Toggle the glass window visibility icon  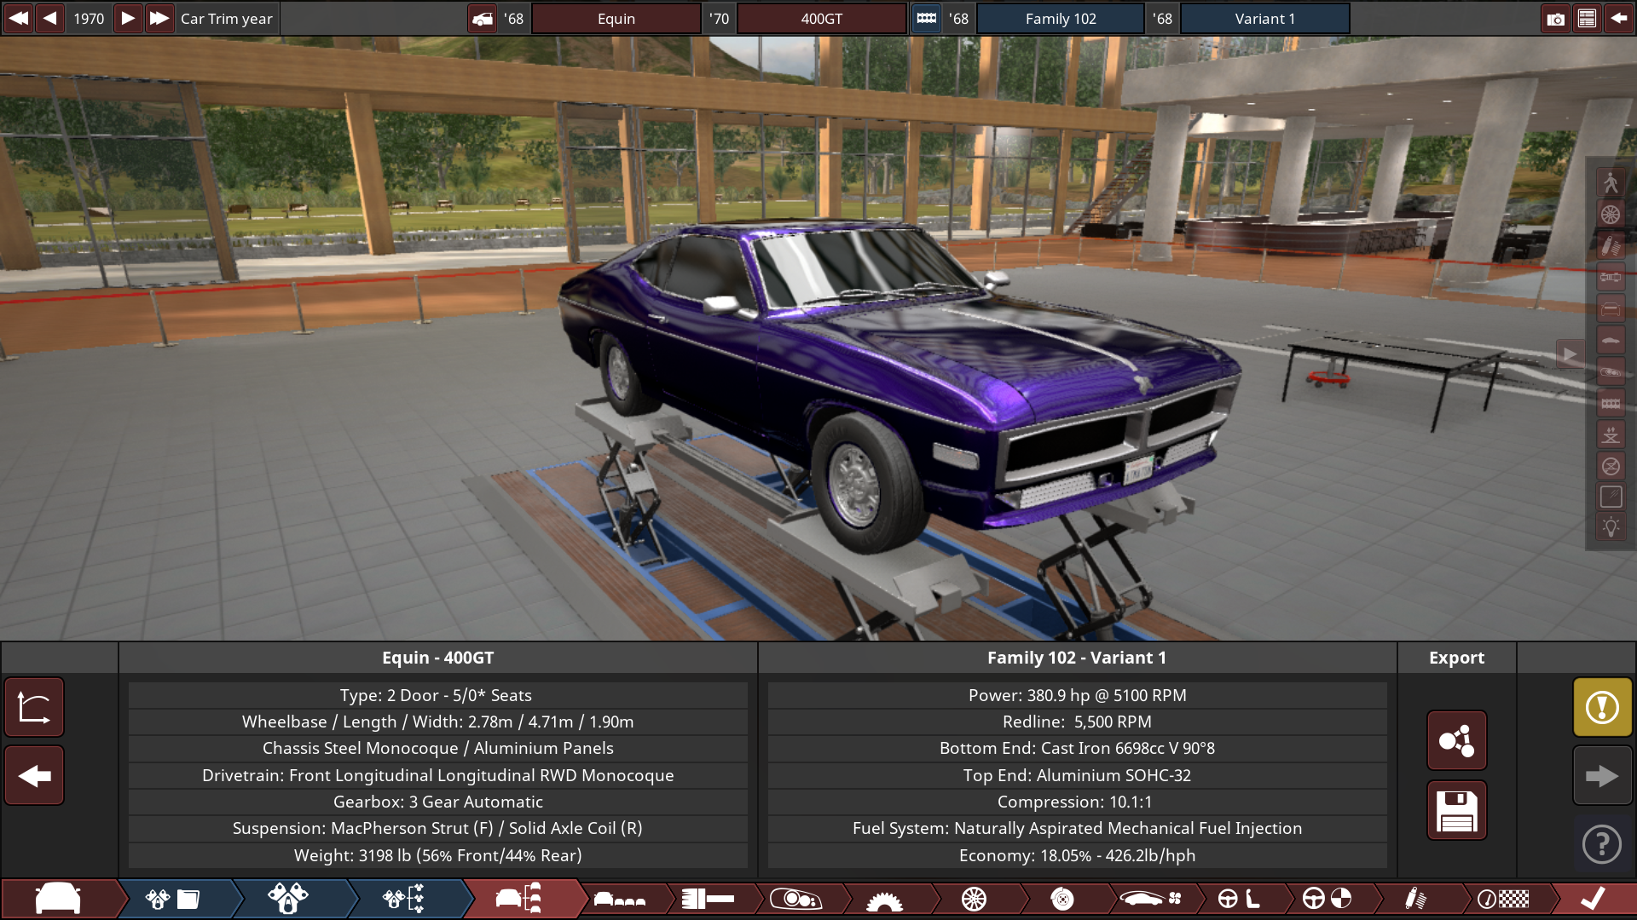coord(1611,497)
